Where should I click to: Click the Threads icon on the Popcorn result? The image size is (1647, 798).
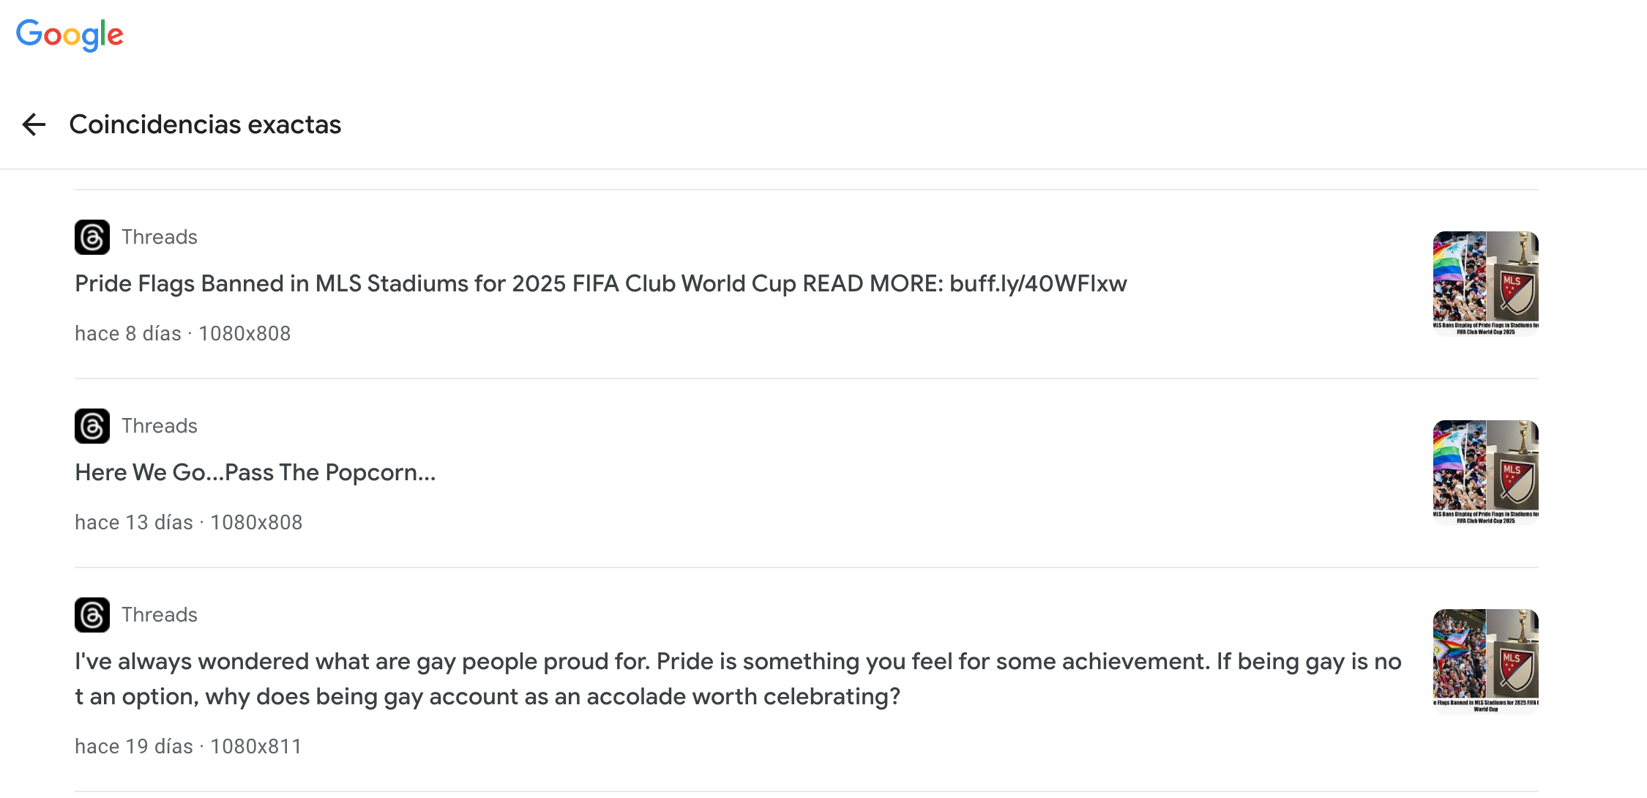point(92,426)
